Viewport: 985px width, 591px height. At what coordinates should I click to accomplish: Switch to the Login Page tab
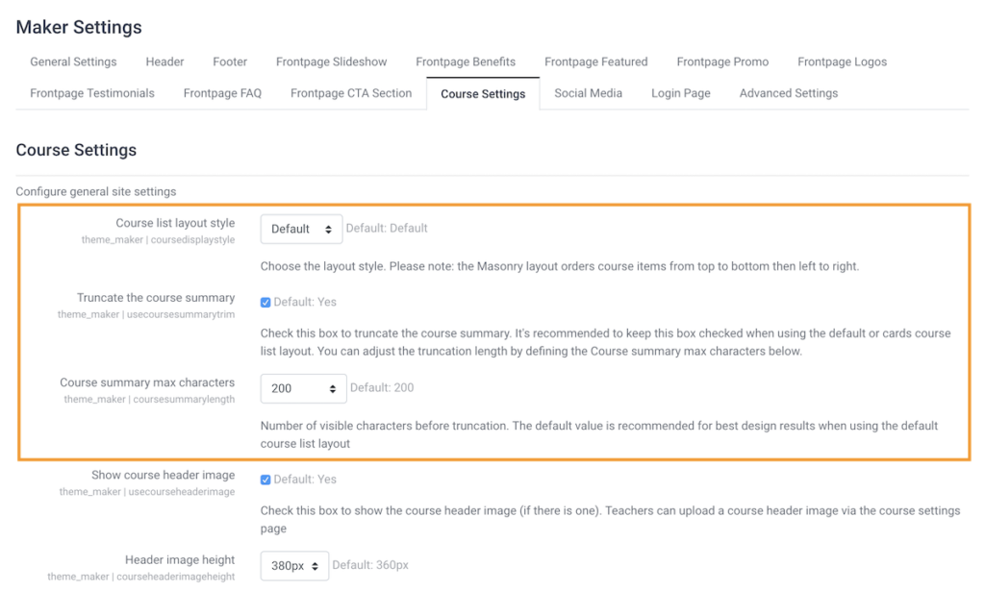pos(680,93)
